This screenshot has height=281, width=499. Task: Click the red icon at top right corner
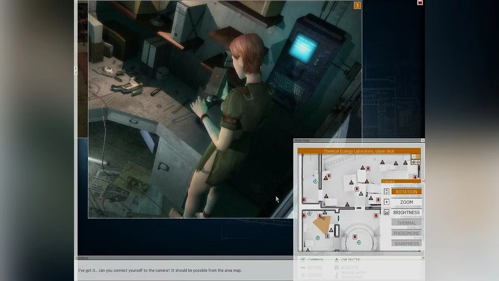point(420,2)
